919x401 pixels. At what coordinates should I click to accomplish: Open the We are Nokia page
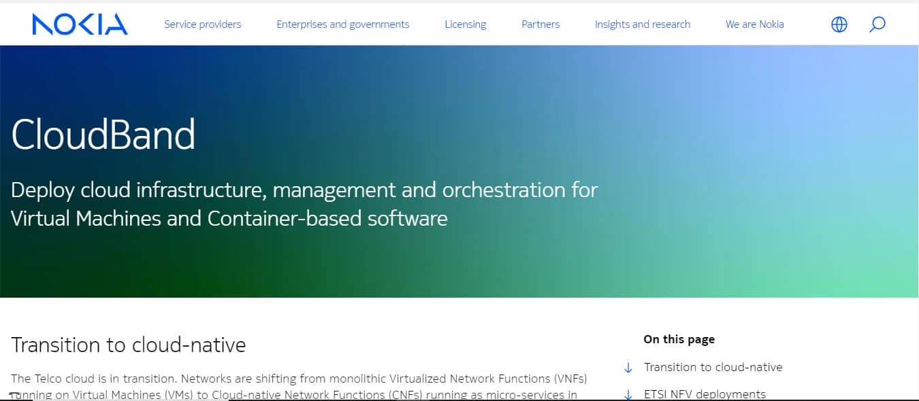(754, 24)
